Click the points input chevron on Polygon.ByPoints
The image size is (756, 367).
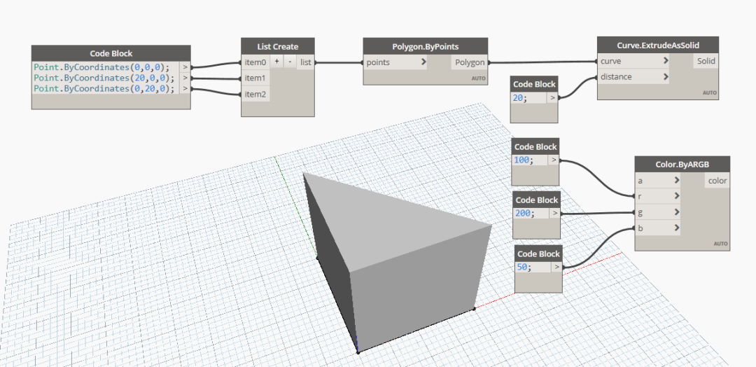423,62
